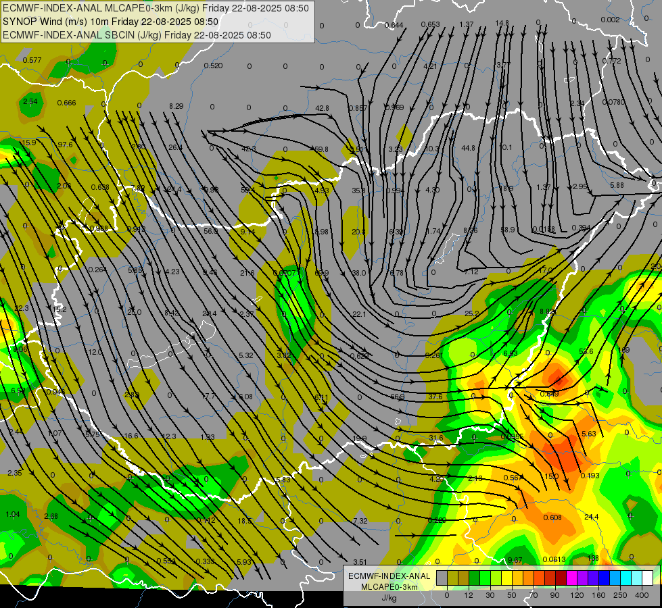
Task: Click the map value 169
Action: (x=623, y=350)
